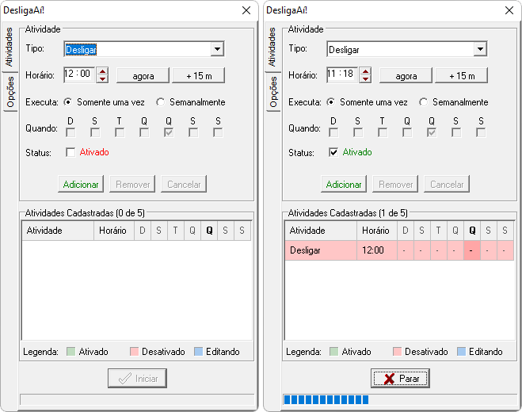The image size is (522, 412).
Task: Toggle the D (Sunday) checkbox in left window
Action: click(70, 132)
